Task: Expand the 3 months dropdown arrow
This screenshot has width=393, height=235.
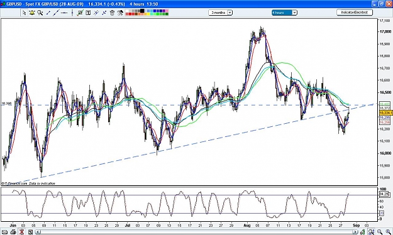Action: click(230, 13)
